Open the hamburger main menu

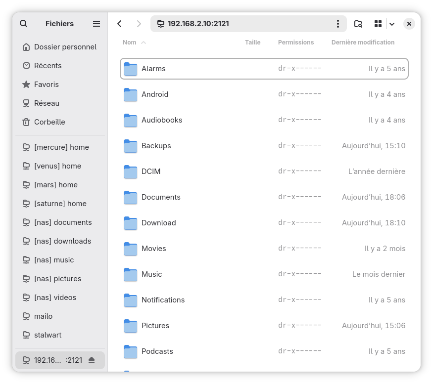[96, 24]
